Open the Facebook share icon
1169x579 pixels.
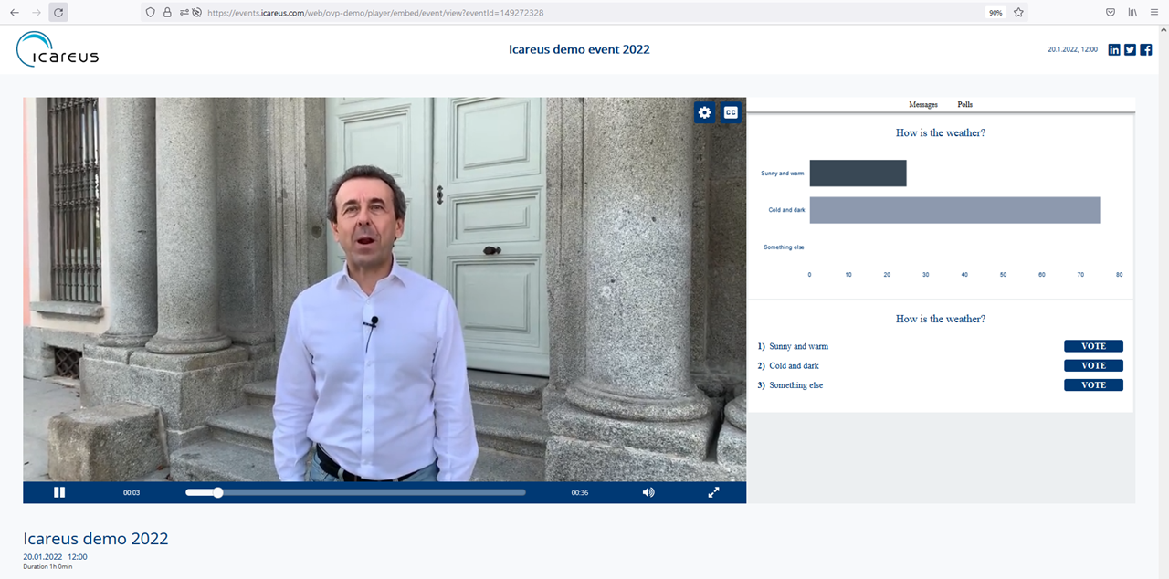(x=1145, y=49)
